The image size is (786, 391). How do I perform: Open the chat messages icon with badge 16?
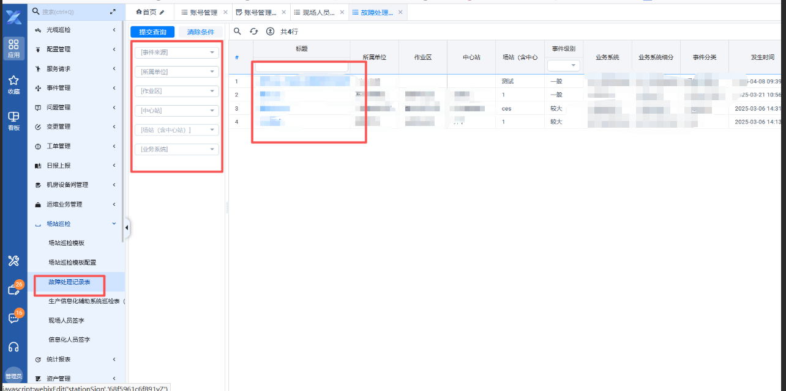click(x=13, y=318)
